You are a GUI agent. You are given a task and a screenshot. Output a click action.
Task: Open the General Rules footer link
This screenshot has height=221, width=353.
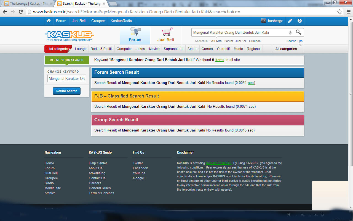[100, 188]
